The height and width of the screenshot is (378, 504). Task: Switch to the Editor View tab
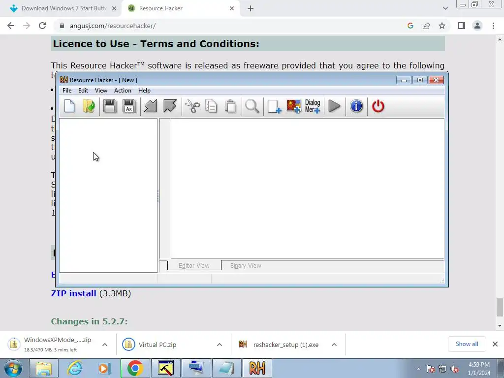[x=194, y=265]
